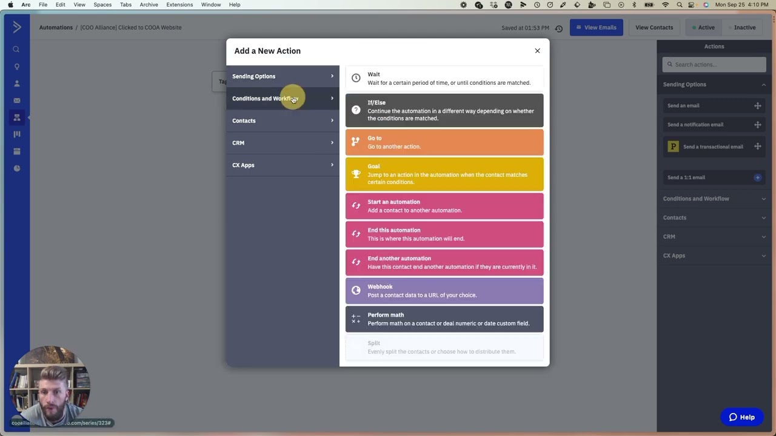Image resolution: width=776 pixels, height=436 pixels.
Task: Open the Help chat button
Action: (741, 417)
